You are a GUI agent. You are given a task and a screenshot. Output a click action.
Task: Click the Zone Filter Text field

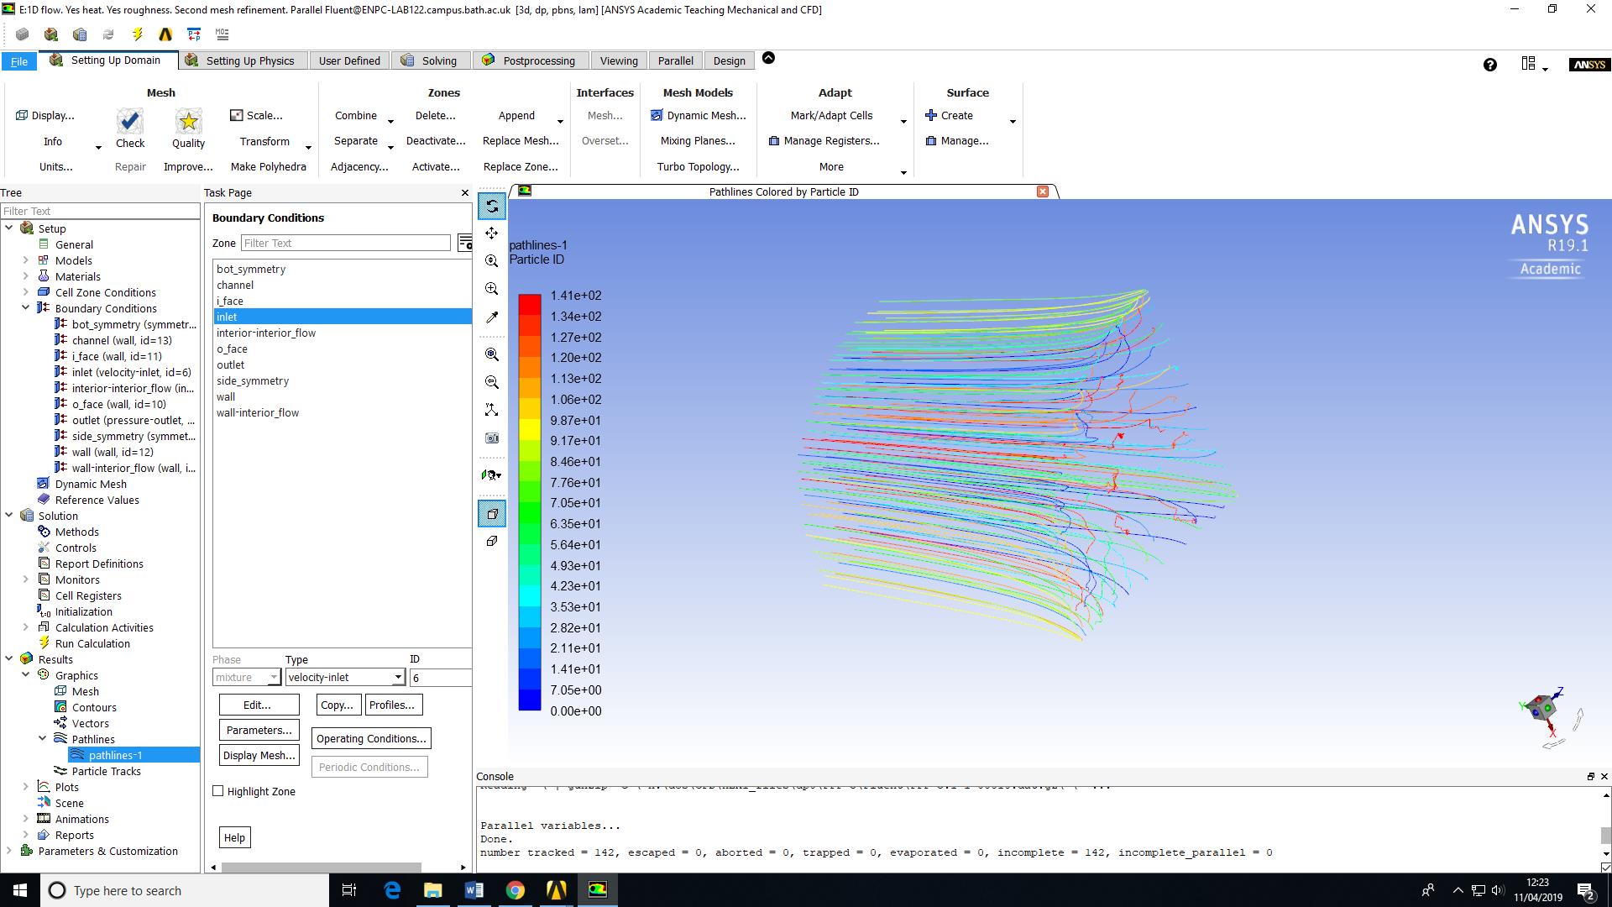[345, 243]
